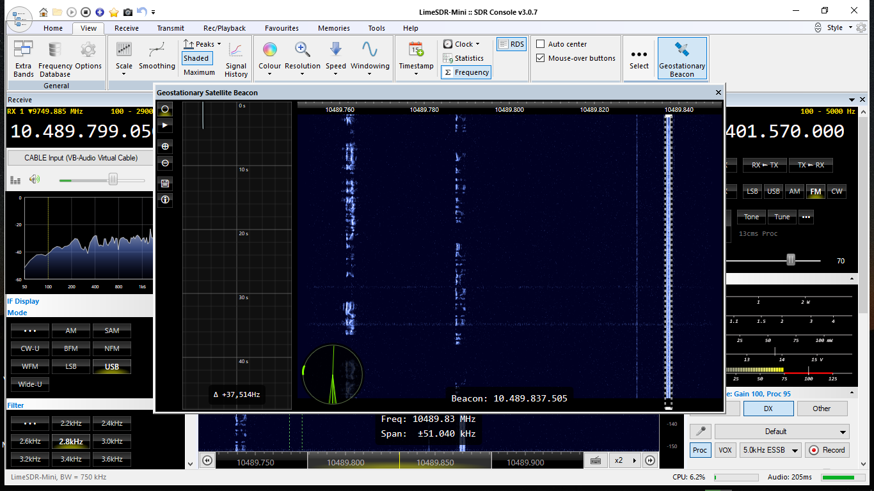Open the round application menu button
Viewport: 874px width, 491px height.
pyautogui.click(x=20, y=19)
